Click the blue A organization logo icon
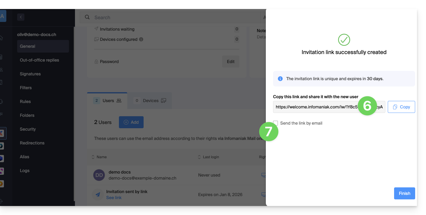 click(x=2, y=16)
